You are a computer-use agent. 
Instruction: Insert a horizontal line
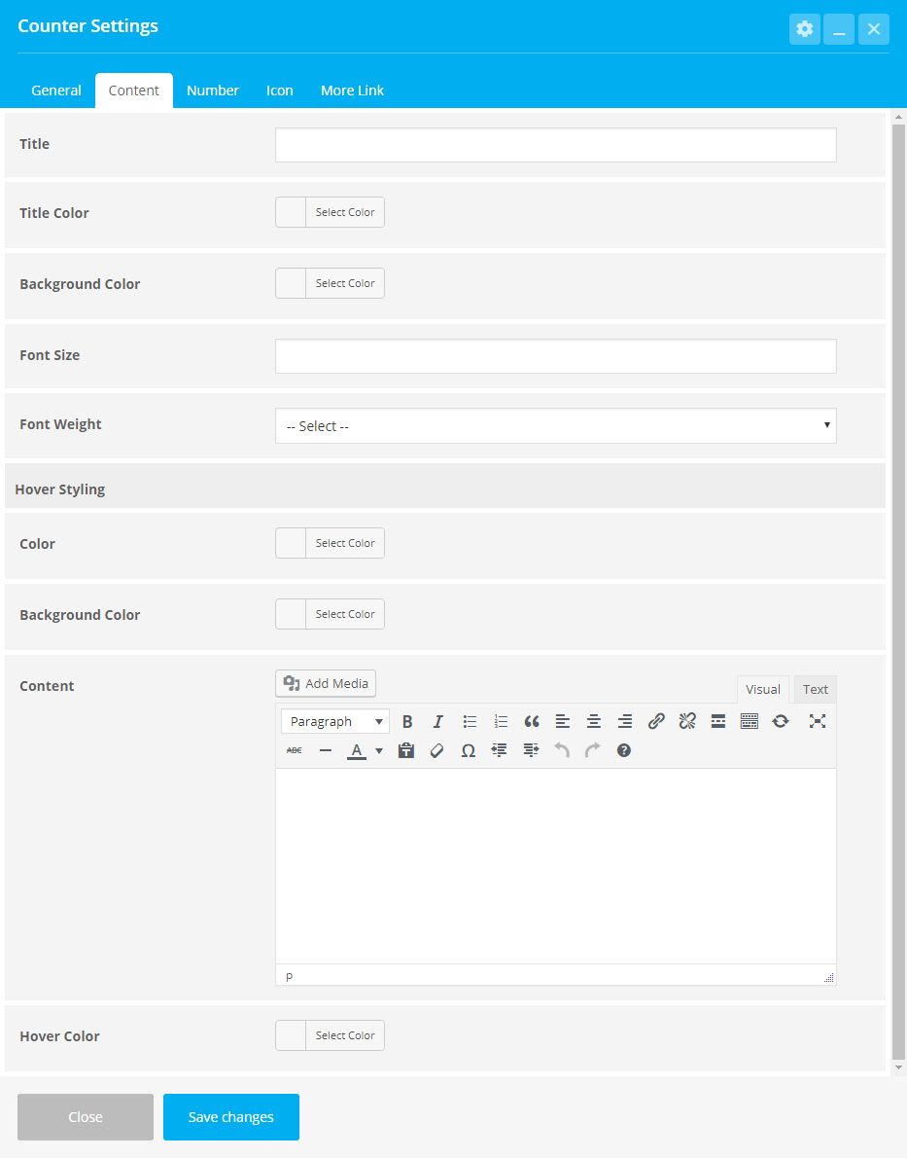pyautogui.click(x=326, y=750)
